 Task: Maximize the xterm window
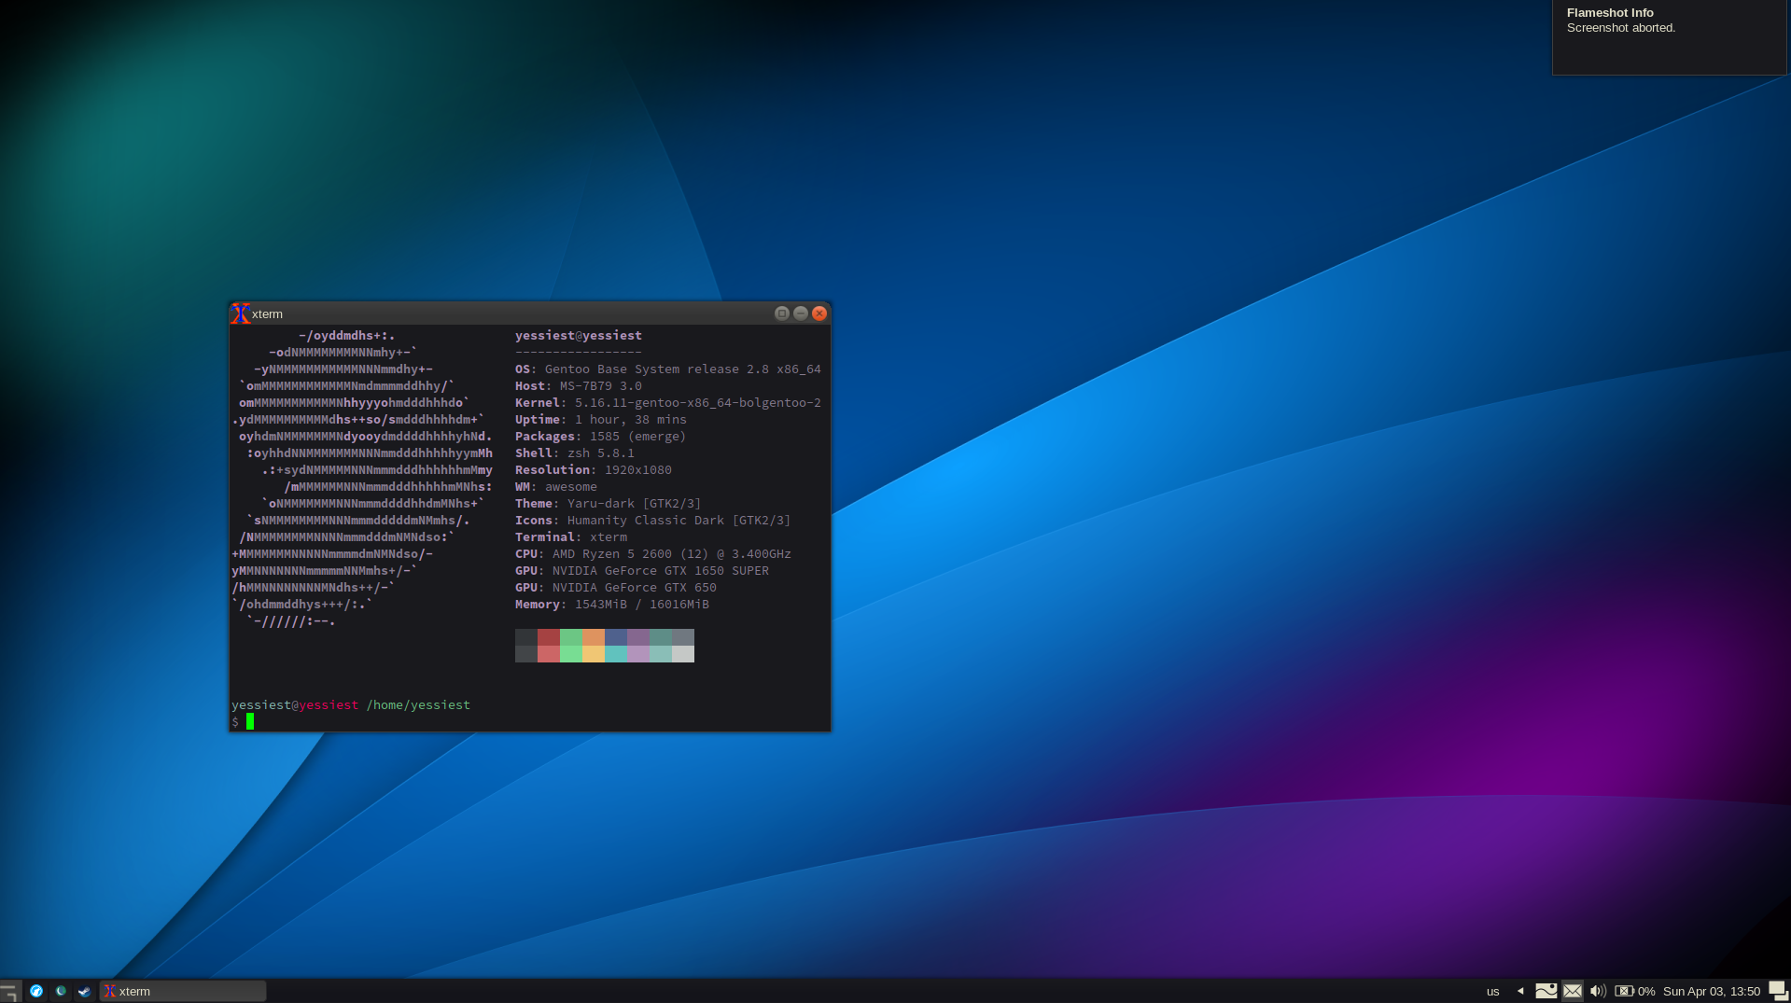point(782,313)
